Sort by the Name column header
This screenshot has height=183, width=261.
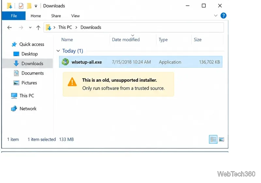(67, 40)
